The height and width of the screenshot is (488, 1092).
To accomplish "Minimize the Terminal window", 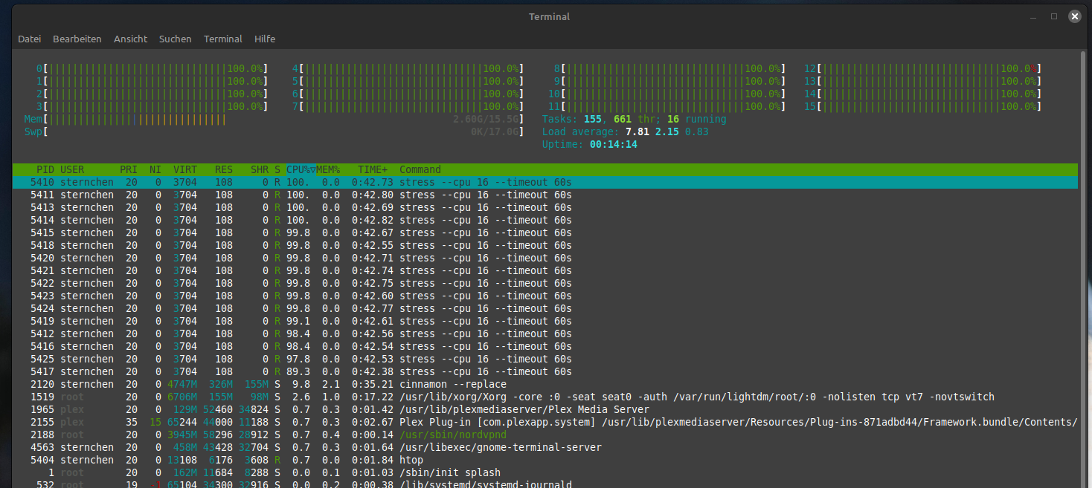I will pyautogui.click(x=1034, y=16).
